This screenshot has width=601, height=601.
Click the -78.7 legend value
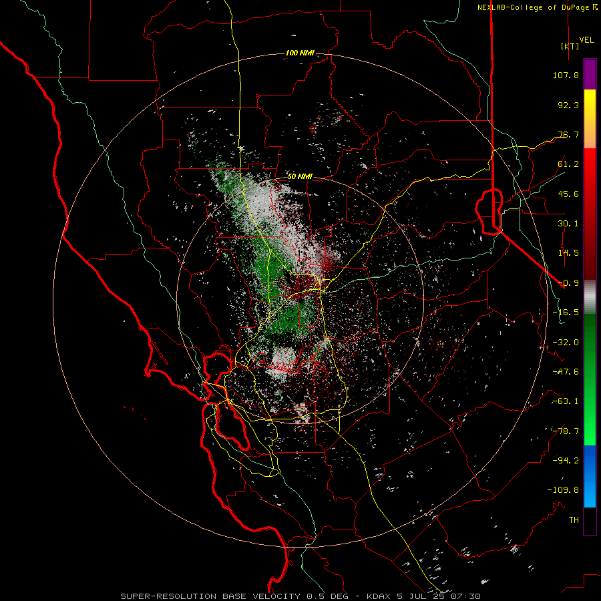[x=566, y=431]
